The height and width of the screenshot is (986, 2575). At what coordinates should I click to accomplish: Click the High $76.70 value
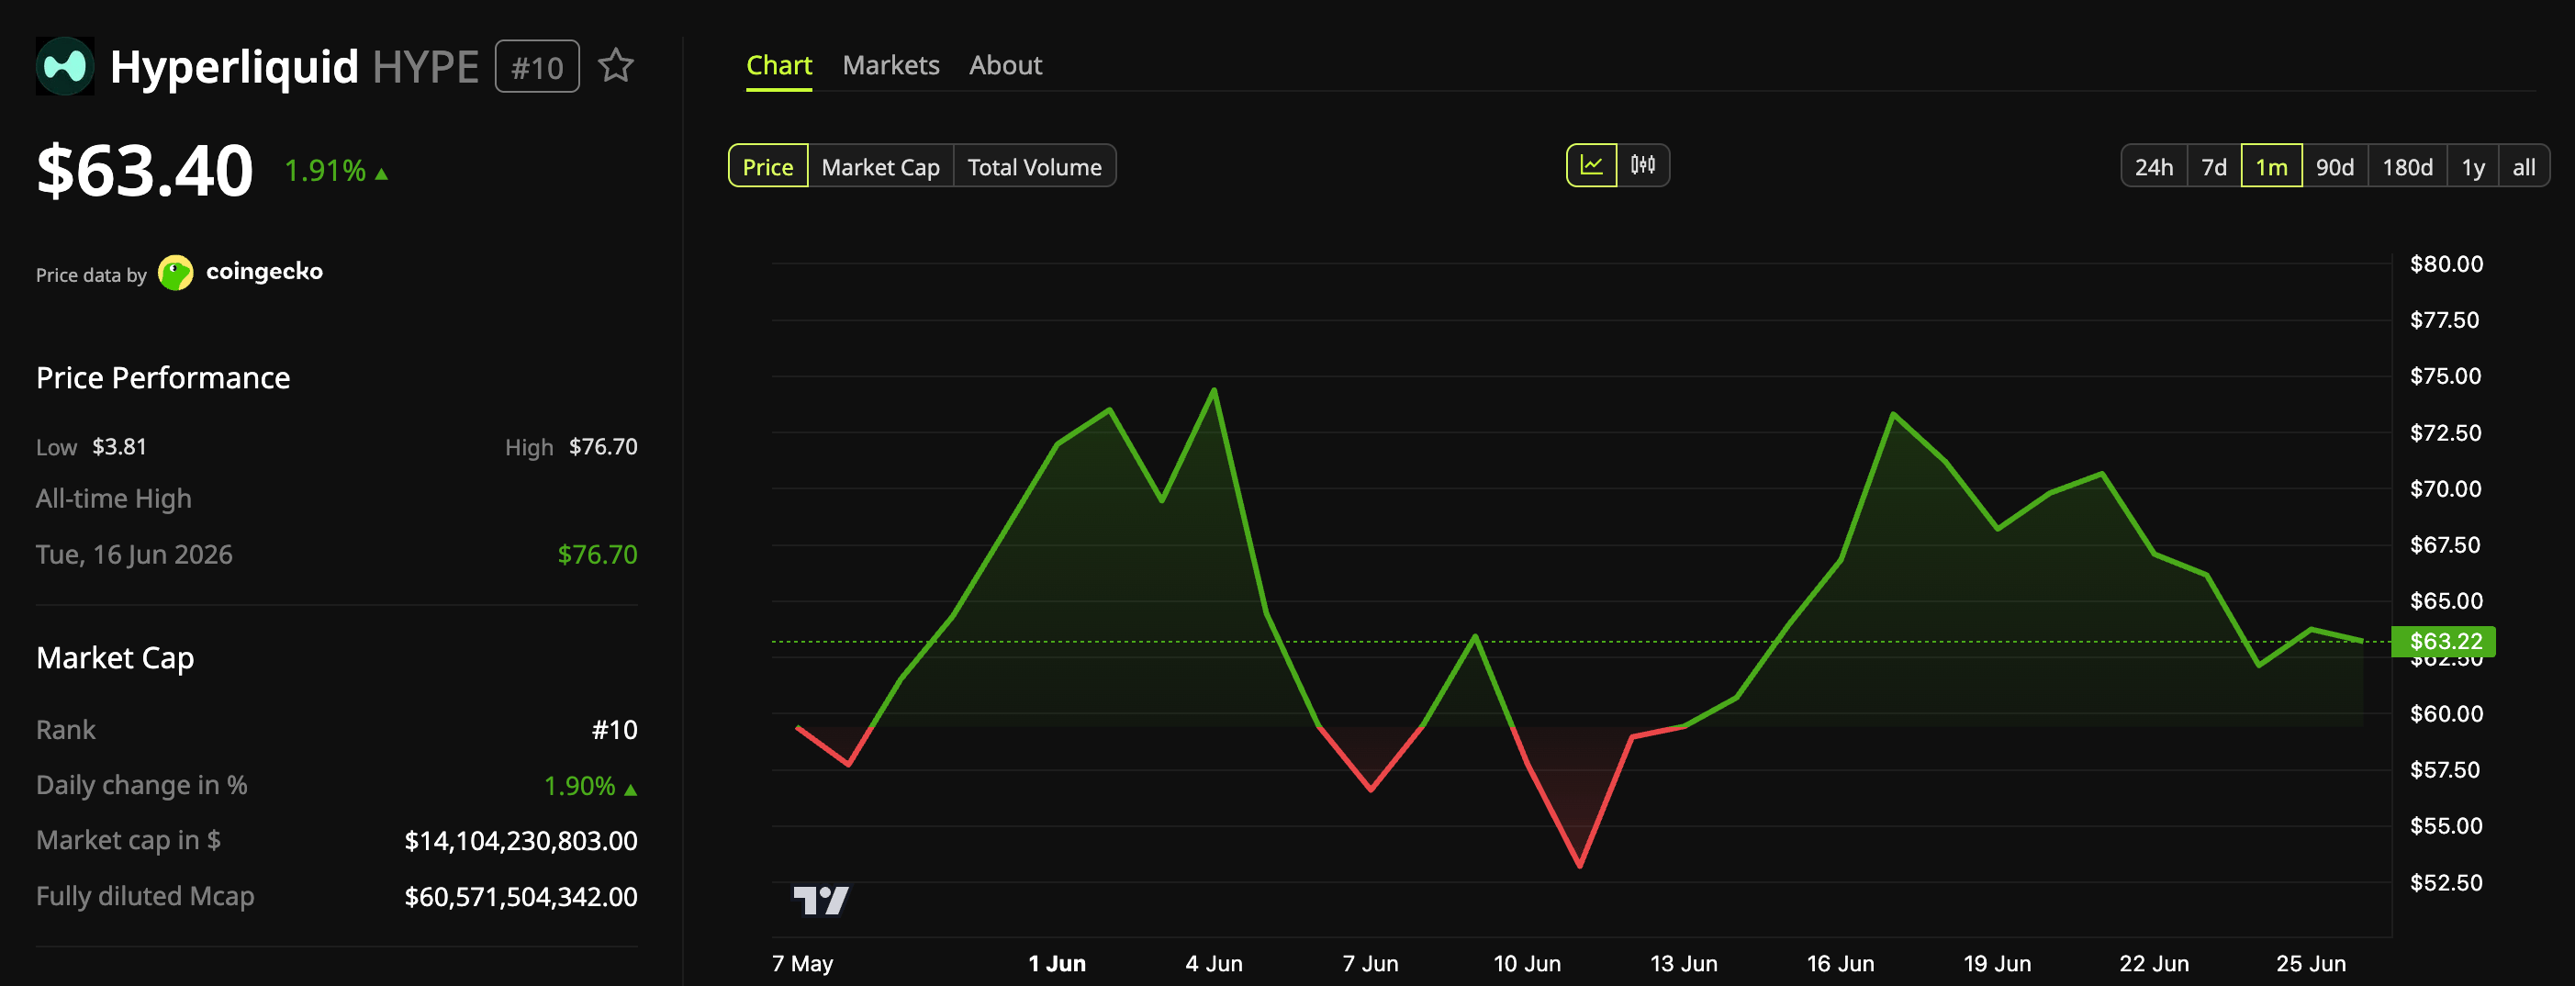pos(603,447)
